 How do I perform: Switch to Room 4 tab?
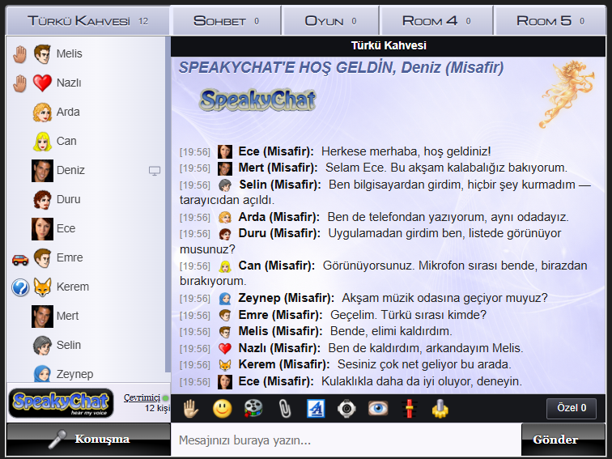tap(436, 21)
